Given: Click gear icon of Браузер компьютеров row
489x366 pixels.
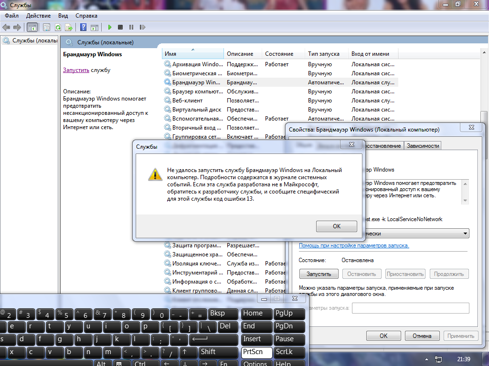Looking at the screenshot, I should [x=168, y=91].
